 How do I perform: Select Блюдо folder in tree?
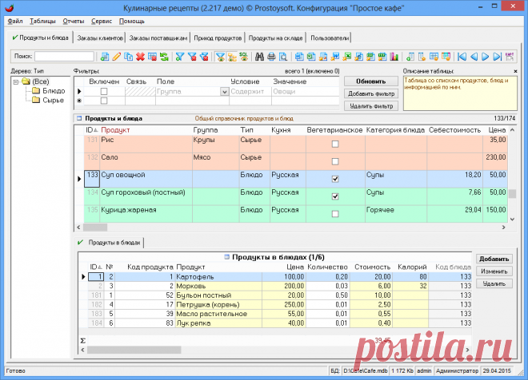pyautogui.click(x=49, y=91)
